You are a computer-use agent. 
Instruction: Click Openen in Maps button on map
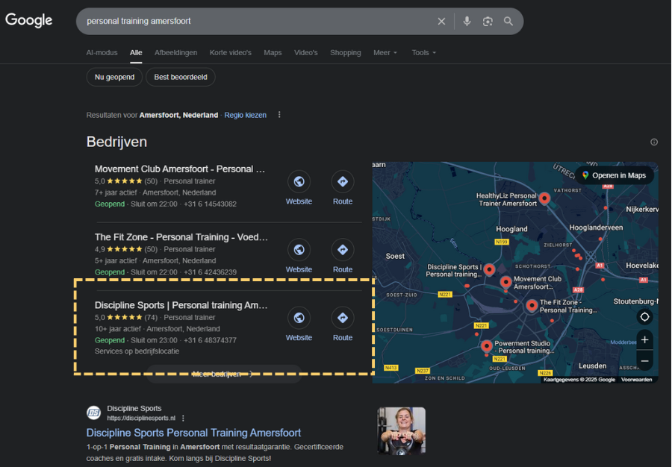tap(615, 175)
